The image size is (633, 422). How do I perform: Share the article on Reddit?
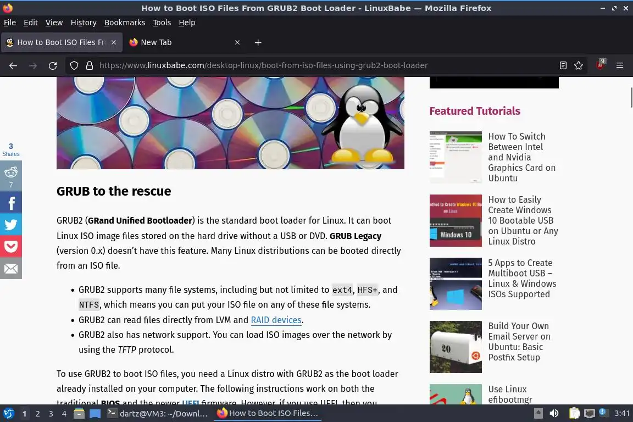coord(11,176)
